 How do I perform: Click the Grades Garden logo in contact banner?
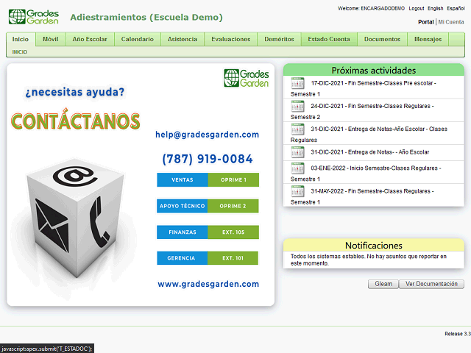(x=247, y=78)
